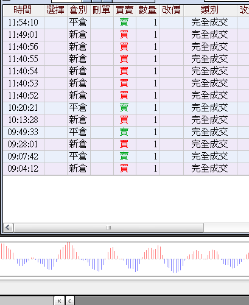249x305 pixels.
Task: Click 完全成交 in the 11:49:01 row
Action: [x=209, y=35]
